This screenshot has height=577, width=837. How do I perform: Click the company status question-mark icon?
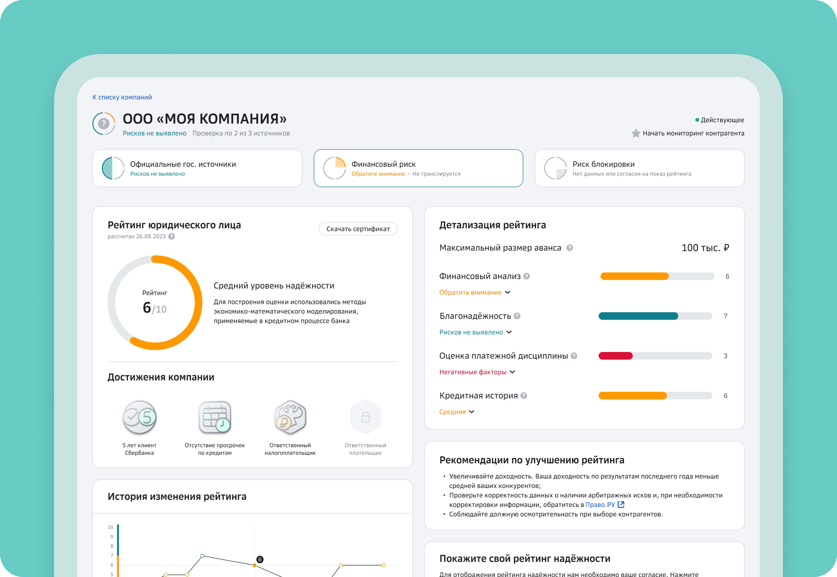click(104, 124)
